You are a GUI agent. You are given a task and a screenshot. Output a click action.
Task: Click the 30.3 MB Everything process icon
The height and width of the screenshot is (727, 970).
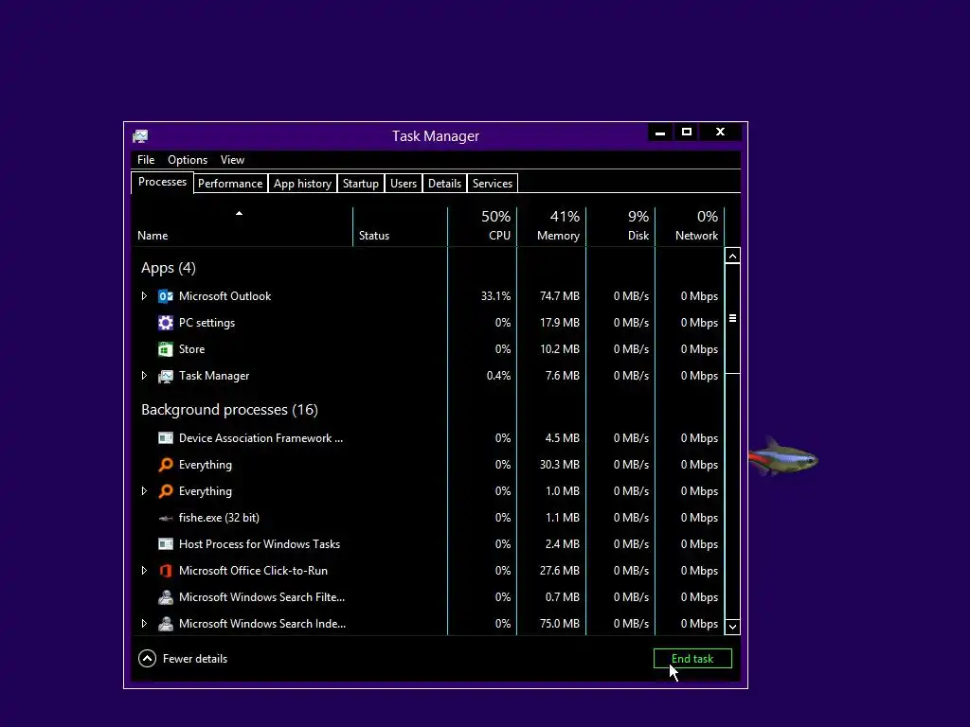165,465
